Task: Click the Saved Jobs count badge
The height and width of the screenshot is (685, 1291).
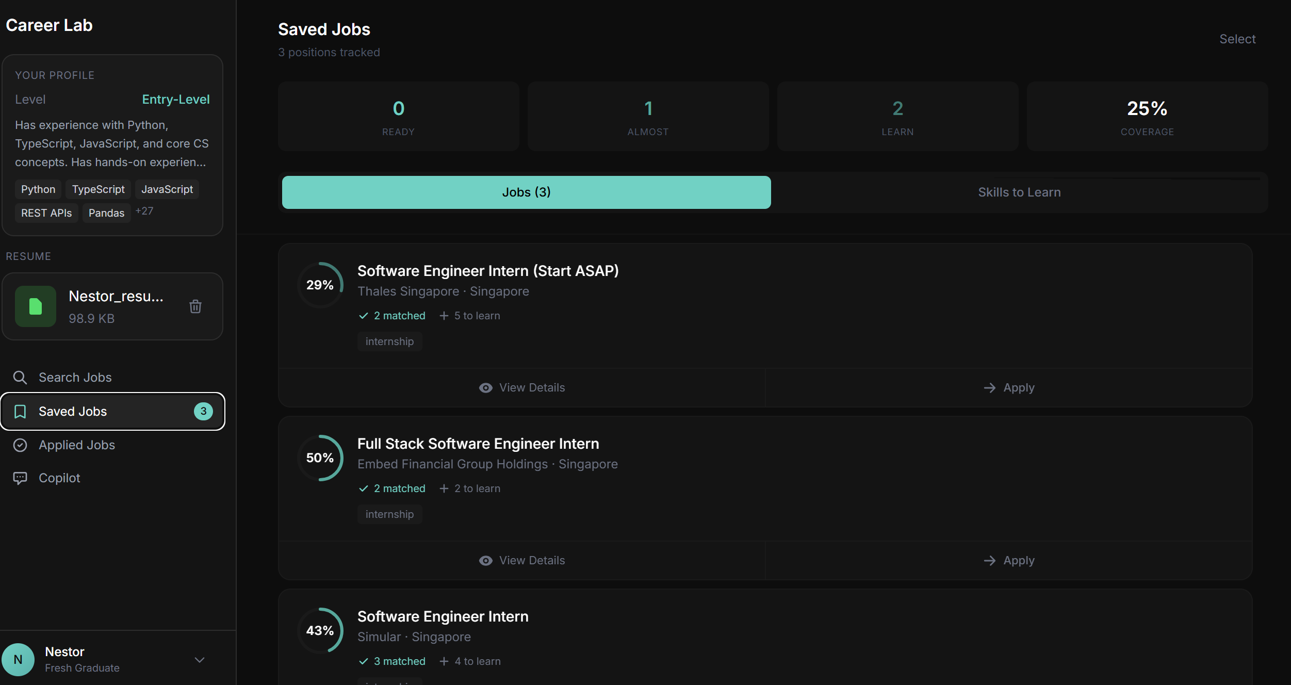Action: click(x=203, y=411)
